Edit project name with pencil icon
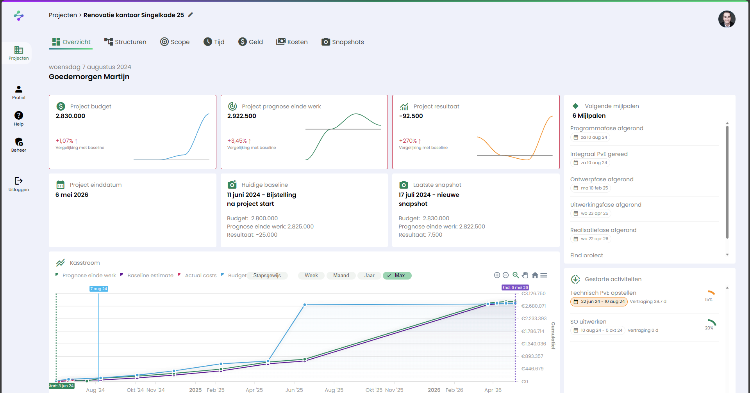750x393 pixels. [x=191, y=15]
